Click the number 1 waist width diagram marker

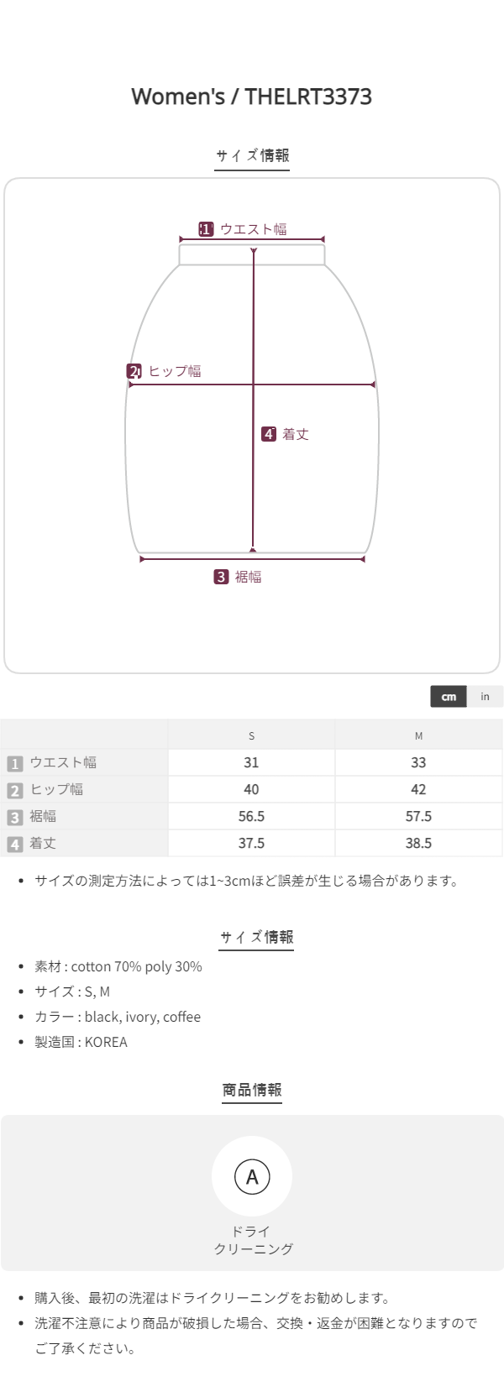[x=206, y=229]
